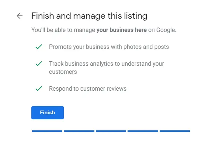Select the fourth progress bar segment
205x159 pixels.
point(143,131)
